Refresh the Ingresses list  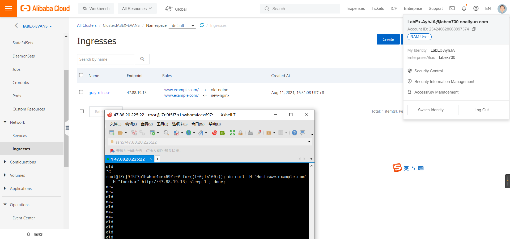tap(202, 25)
